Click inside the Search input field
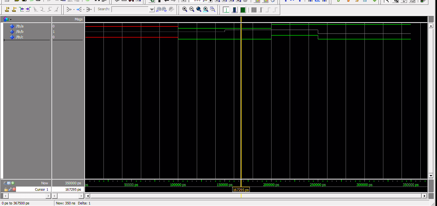Screen dimensions: 437x206 [130, 10]
